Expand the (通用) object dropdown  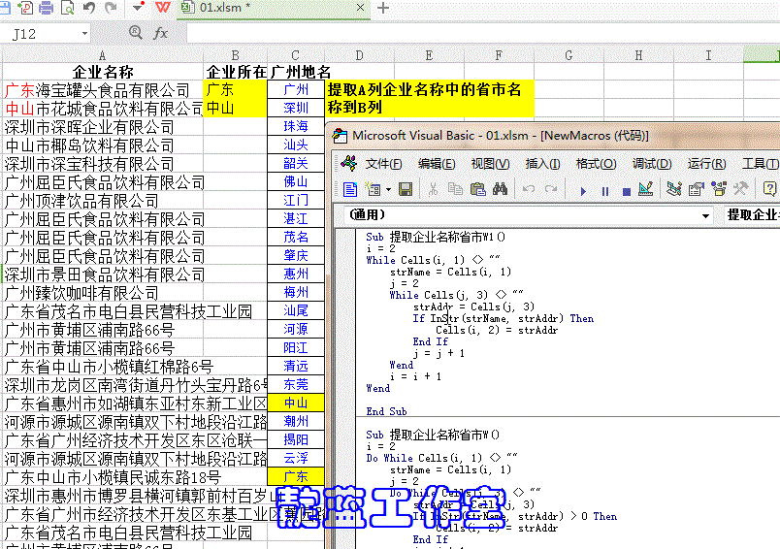coord(705,216)
